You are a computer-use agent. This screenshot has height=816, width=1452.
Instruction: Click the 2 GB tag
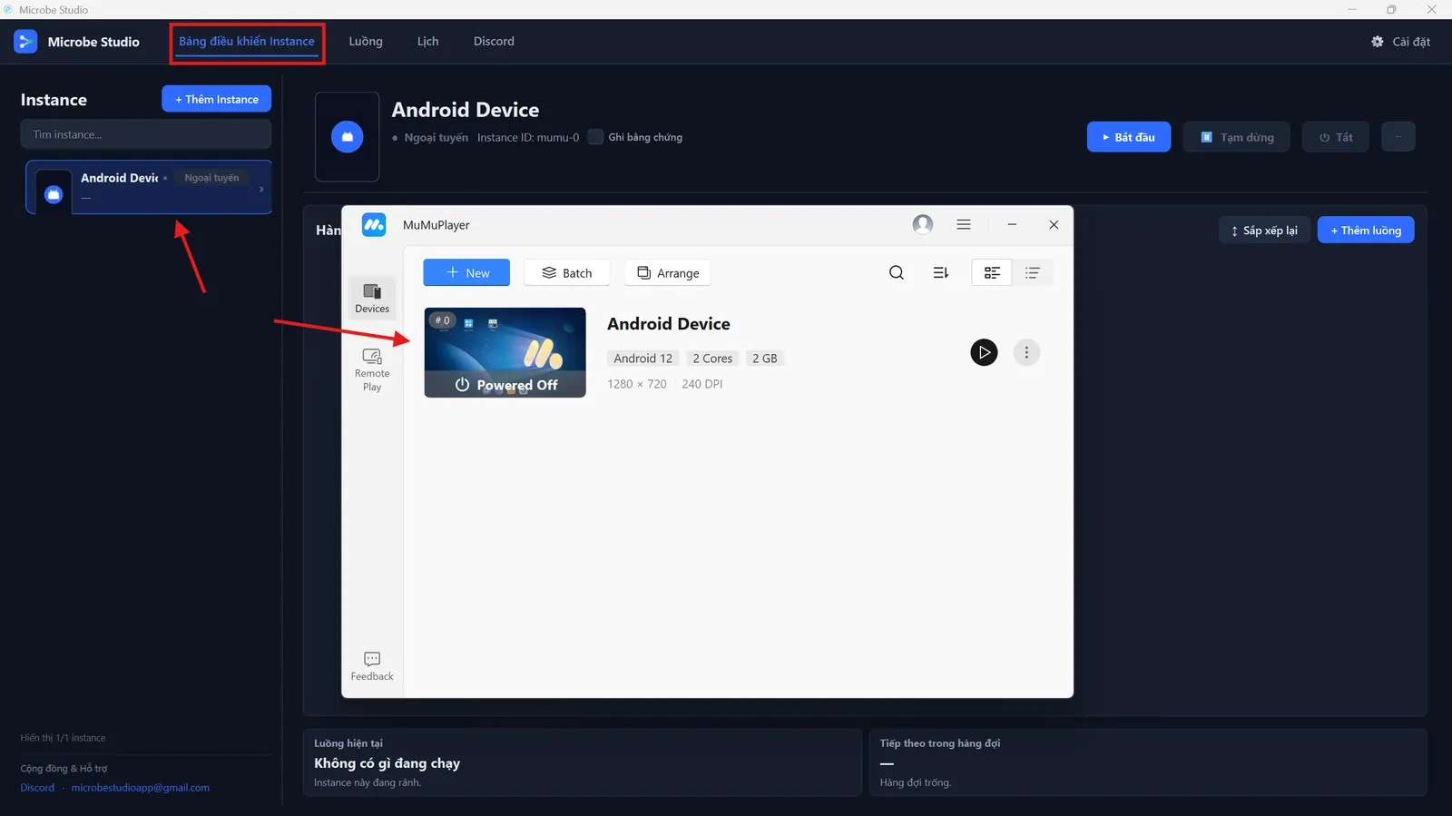pyautogui.click(x=765, y=359)
